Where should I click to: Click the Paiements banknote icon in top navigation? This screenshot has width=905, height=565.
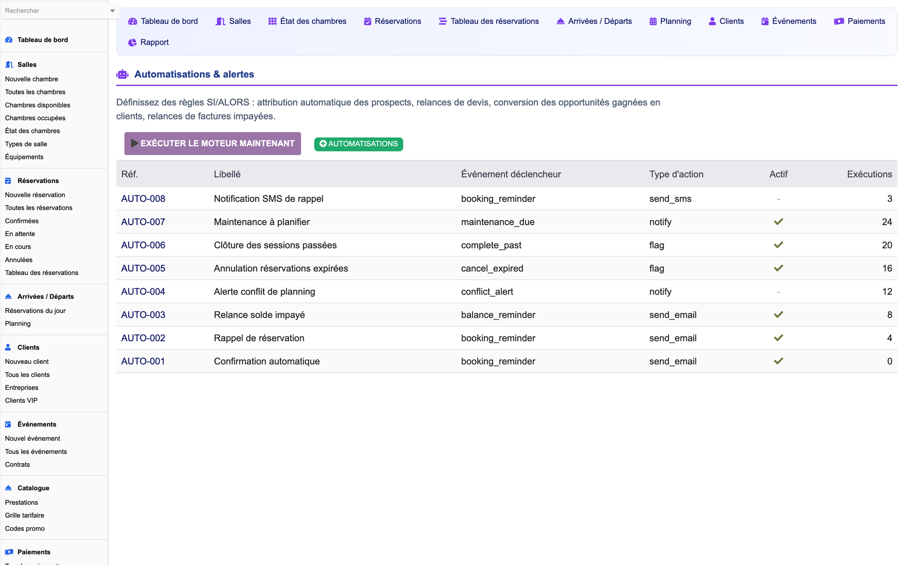[x=839, y=21]
